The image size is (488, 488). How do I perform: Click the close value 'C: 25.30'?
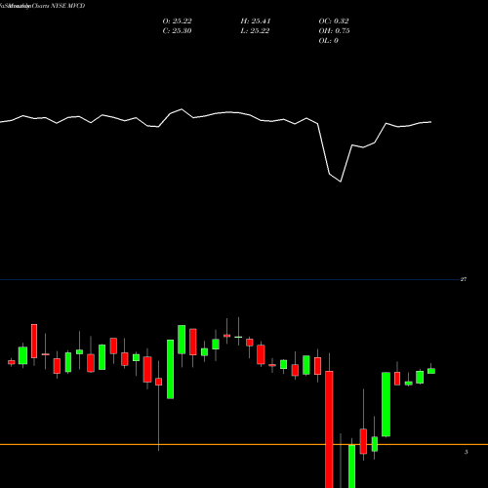177,31
